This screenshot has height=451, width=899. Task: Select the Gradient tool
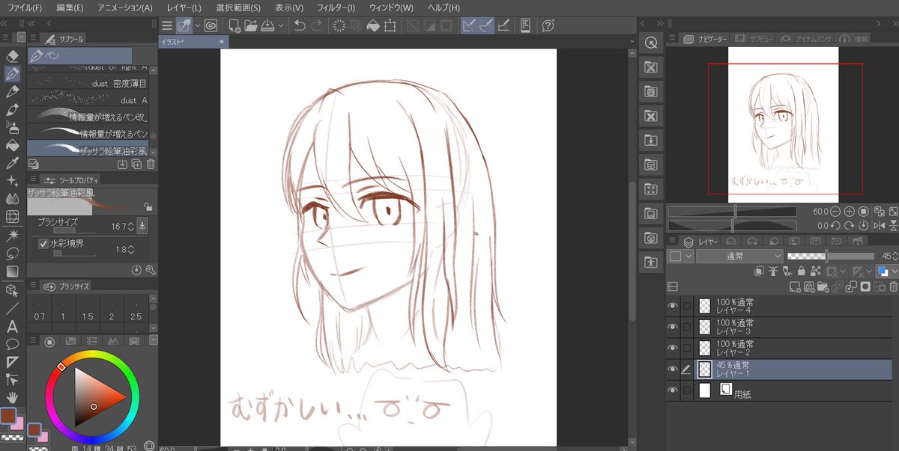click(x=12, y=271)
